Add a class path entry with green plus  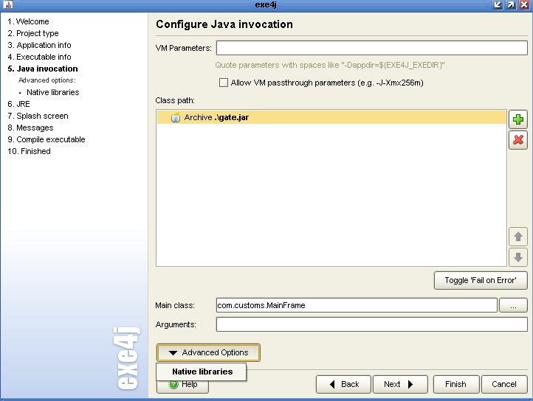click(x=518, y=119)
